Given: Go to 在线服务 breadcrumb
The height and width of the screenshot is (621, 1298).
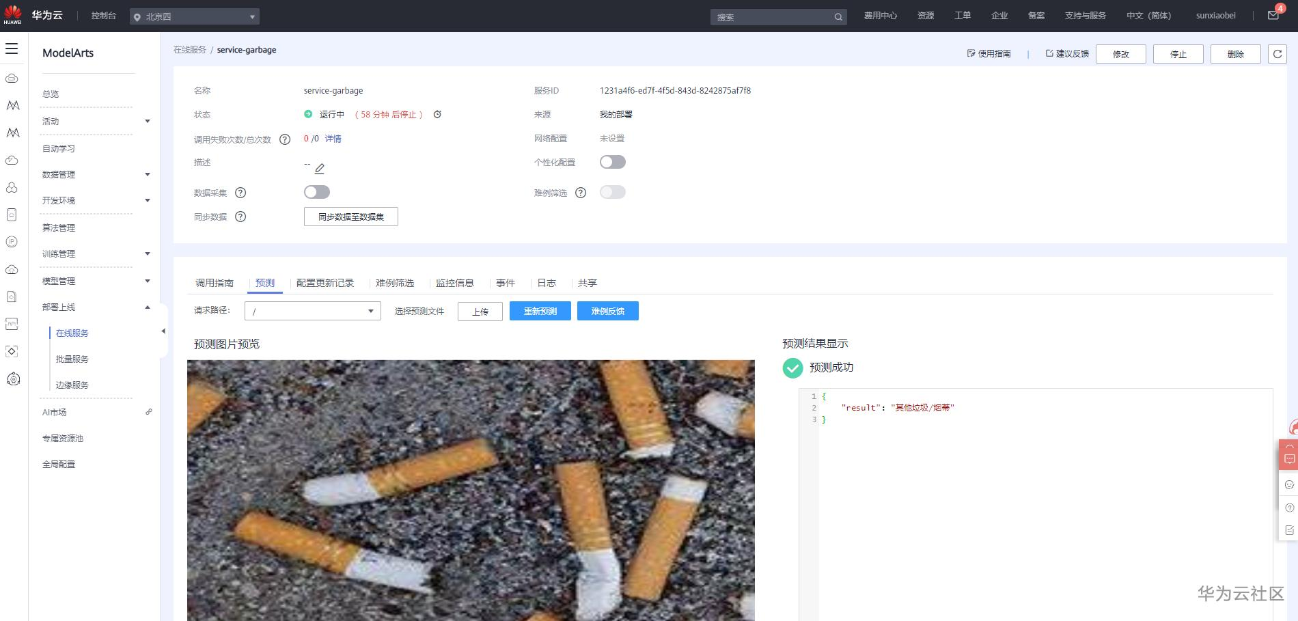Looking at the screenshot, I should pos(189,50).
